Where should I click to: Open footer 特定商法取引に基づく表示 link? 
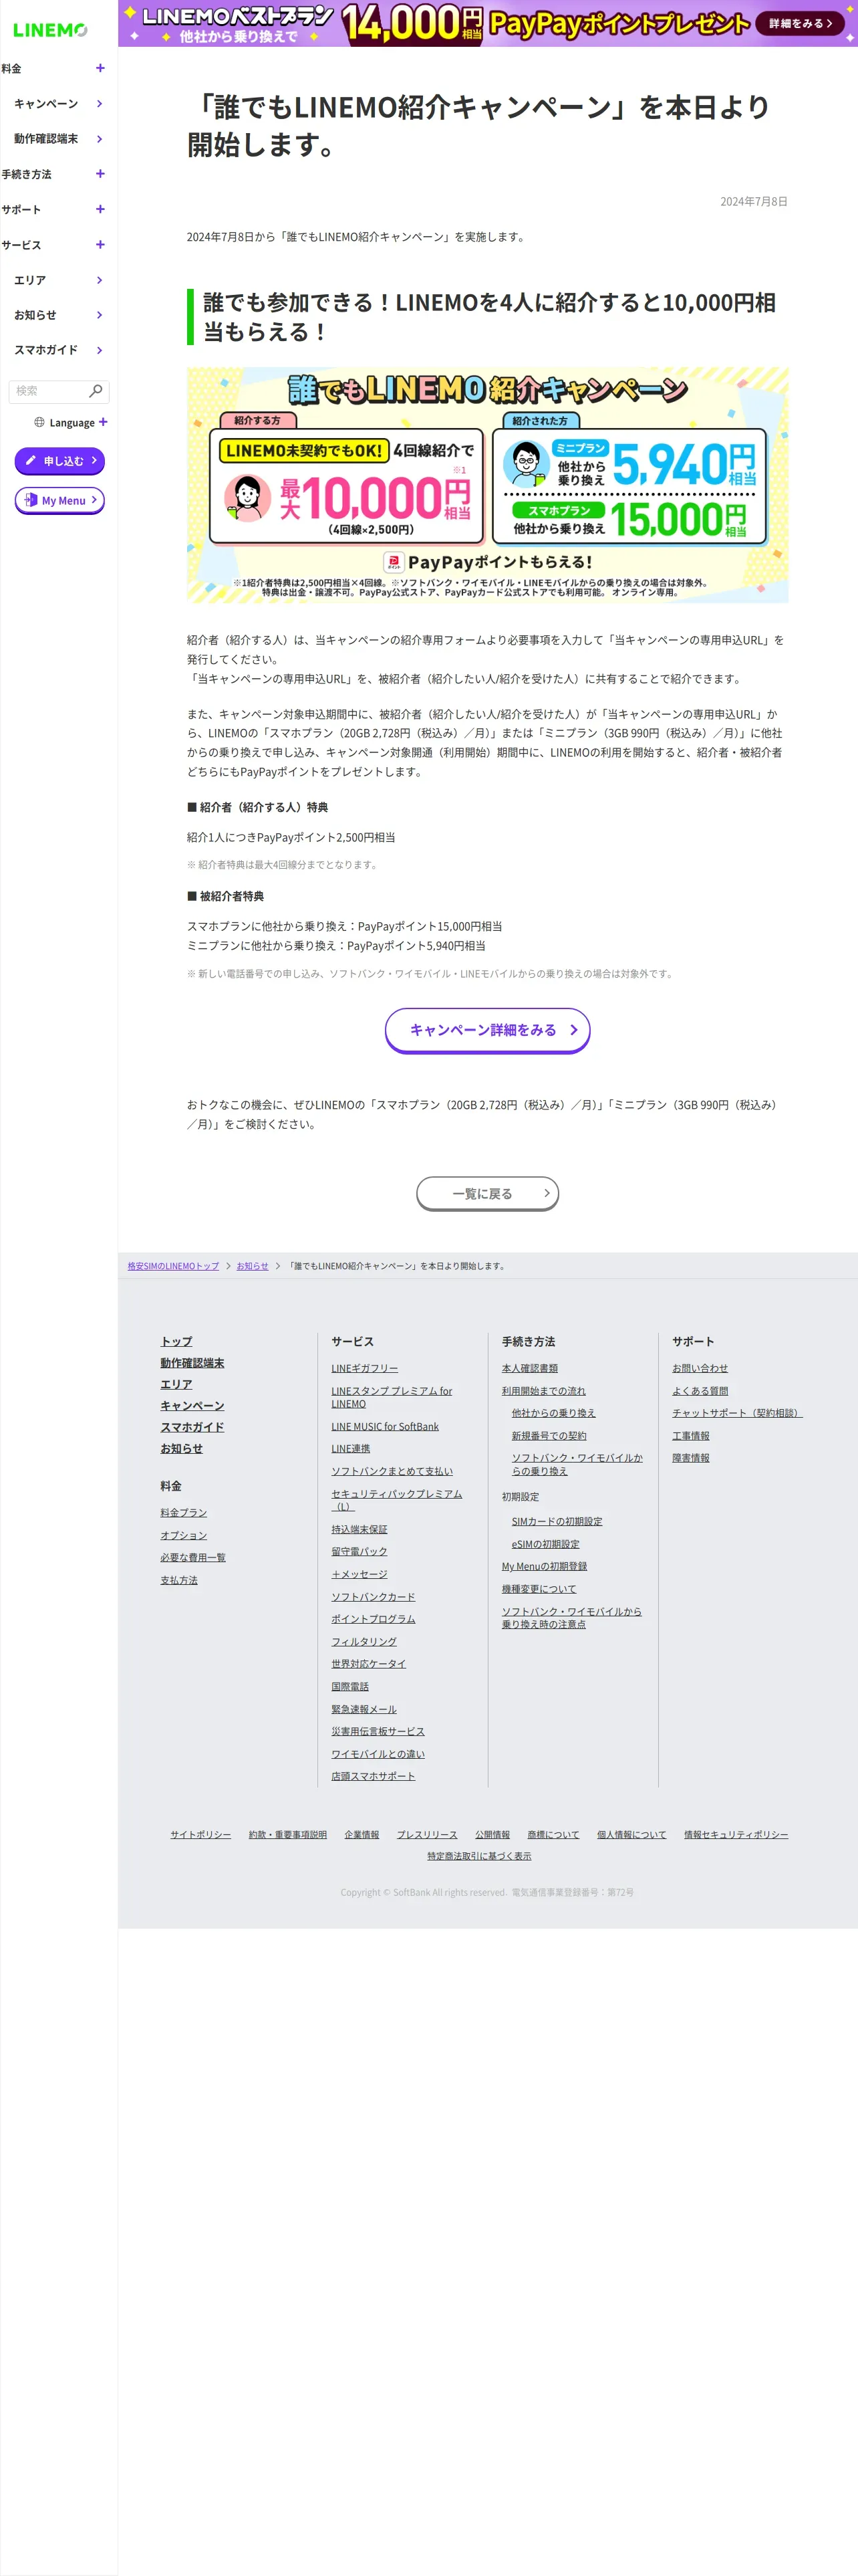[479, 1856]
